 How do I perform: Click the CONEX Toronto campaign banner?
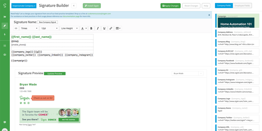(50, 115)
